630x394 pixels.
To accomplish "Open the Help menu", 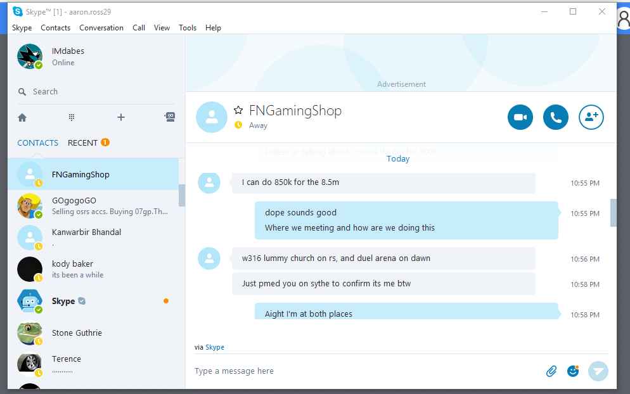I will [x=213, y=28].
